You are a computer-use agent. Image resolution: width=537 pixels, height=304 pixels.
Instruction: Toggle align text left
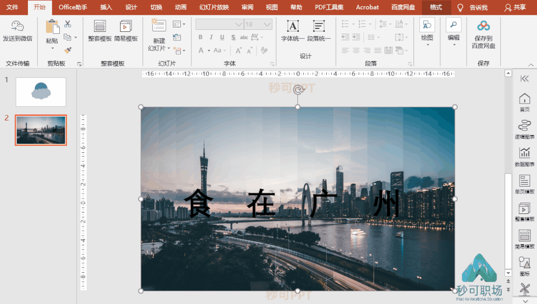point(345,51)
